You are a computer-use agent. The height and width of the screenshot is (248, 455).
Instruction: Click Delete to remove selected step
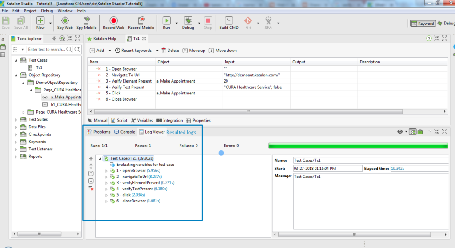click(x=170, y=51)
